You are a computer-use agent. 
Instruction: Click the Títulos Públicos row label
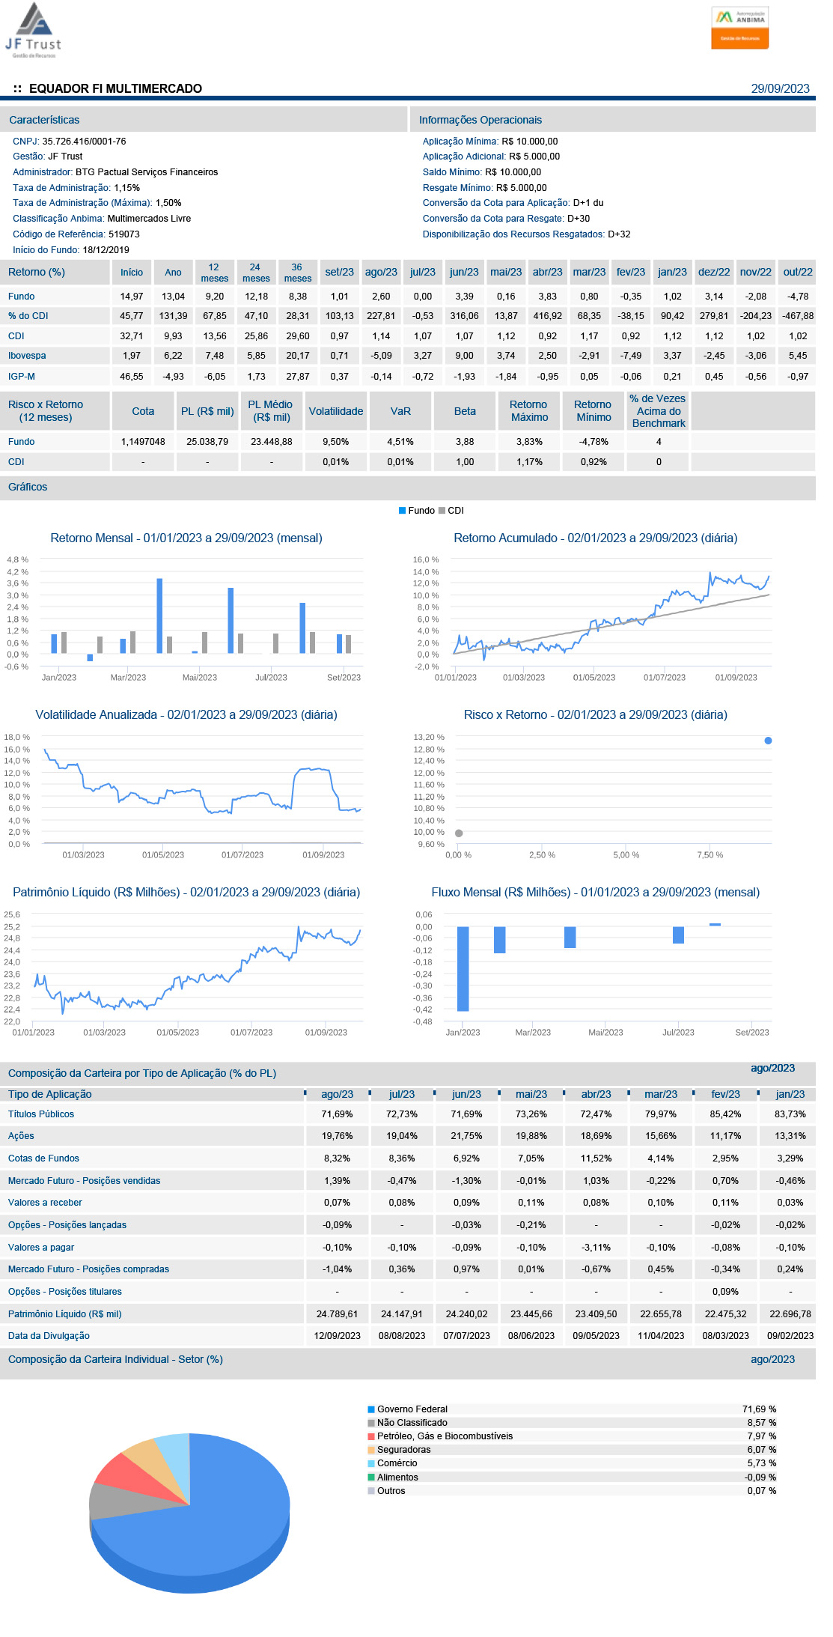click(41, 1114)
